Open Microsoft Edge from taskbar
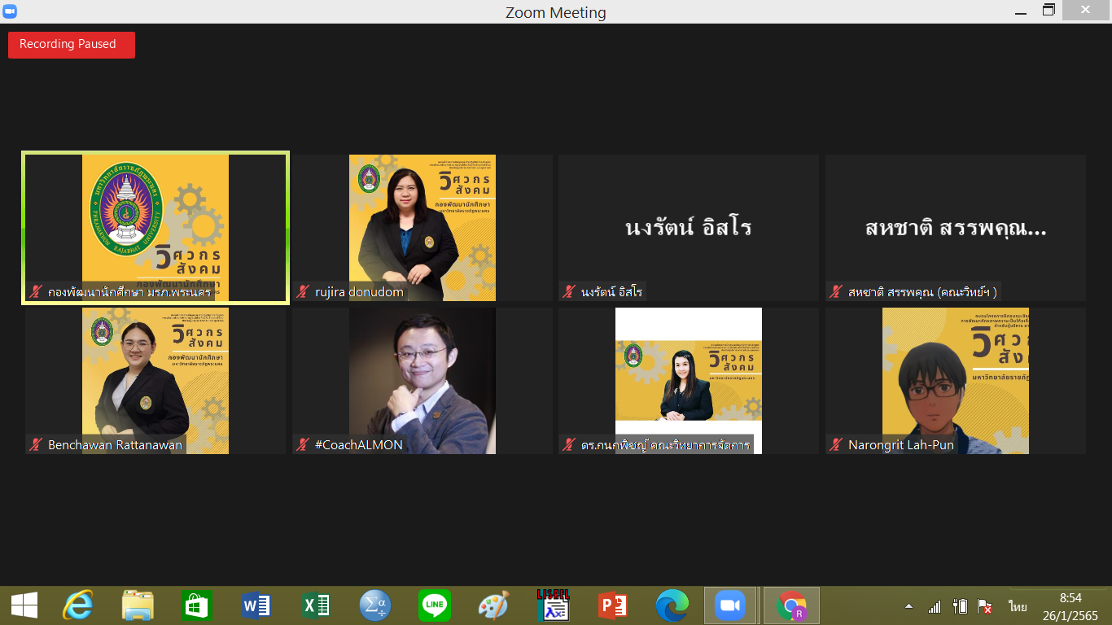This screenshot has height=625, width=1112. coord(672,605)
